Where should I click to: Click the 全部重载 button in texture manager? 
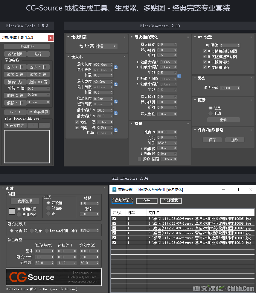point(171,200)
